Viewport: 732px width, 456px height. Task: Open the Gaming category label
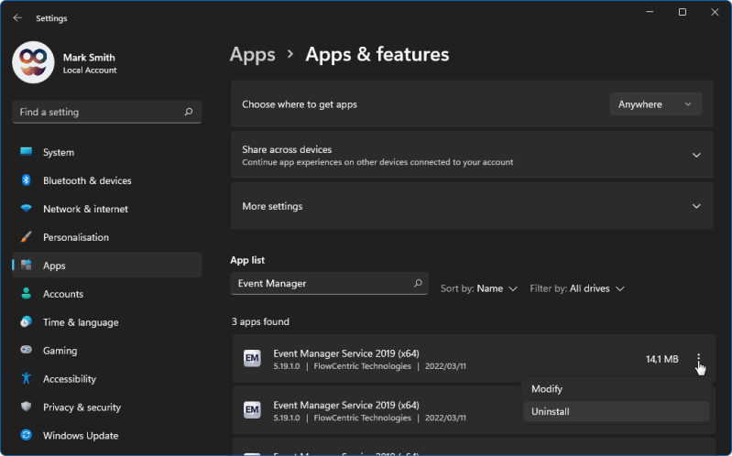(60, 351)
